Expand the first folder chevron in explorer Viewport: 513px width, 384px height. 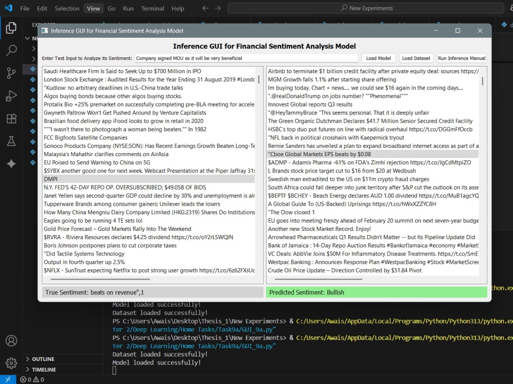point(34,49)
